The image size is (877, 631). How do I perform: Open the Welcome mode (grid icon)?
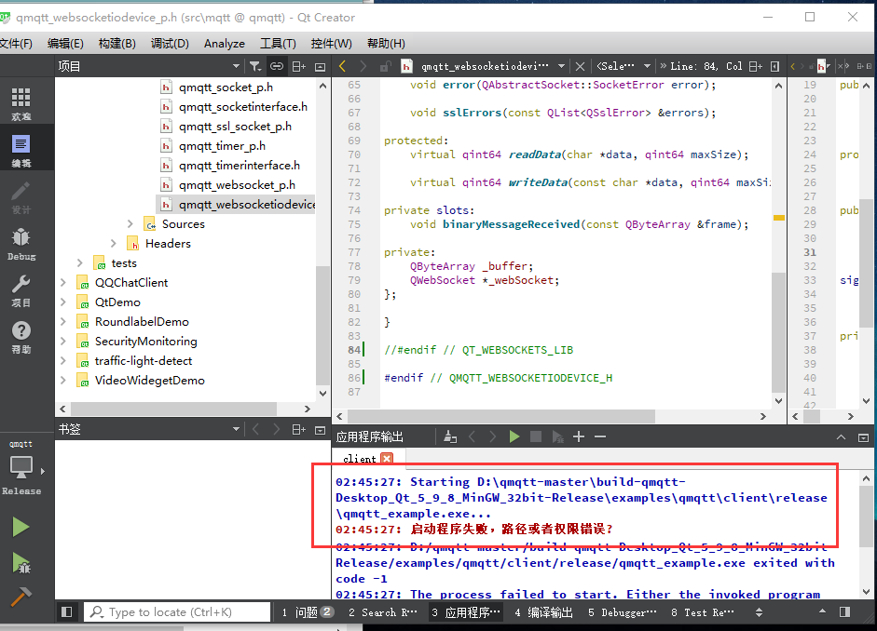(x=21, y=103)
